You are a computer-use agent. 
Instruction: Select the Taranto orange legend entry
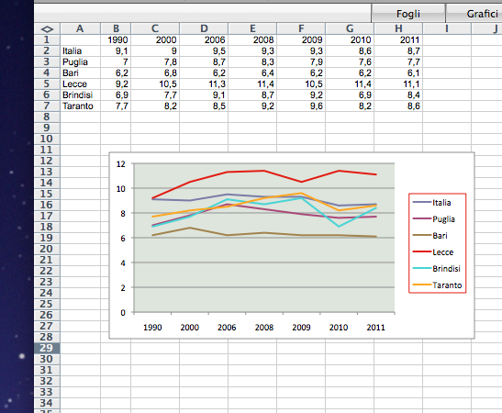pos(438,285)
